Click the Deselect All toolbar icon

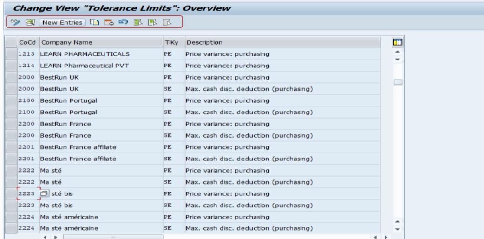point(167,22)
